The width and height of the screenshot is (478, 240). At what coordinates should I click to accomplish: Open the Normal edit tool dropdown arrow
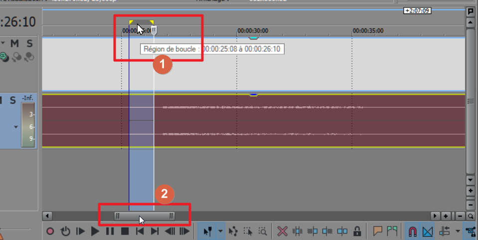(x=220, y=231)
